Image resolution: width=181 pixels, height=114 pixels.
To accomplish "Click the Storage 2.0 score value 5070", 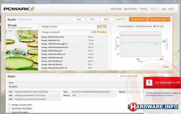I will (x=102, y=27).
